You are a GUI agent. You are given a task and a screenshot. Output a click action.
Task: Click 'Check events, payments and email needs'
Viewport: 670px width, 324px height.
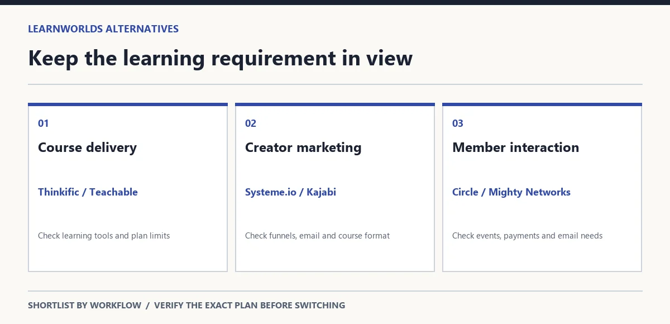click(x=527, y=236)
